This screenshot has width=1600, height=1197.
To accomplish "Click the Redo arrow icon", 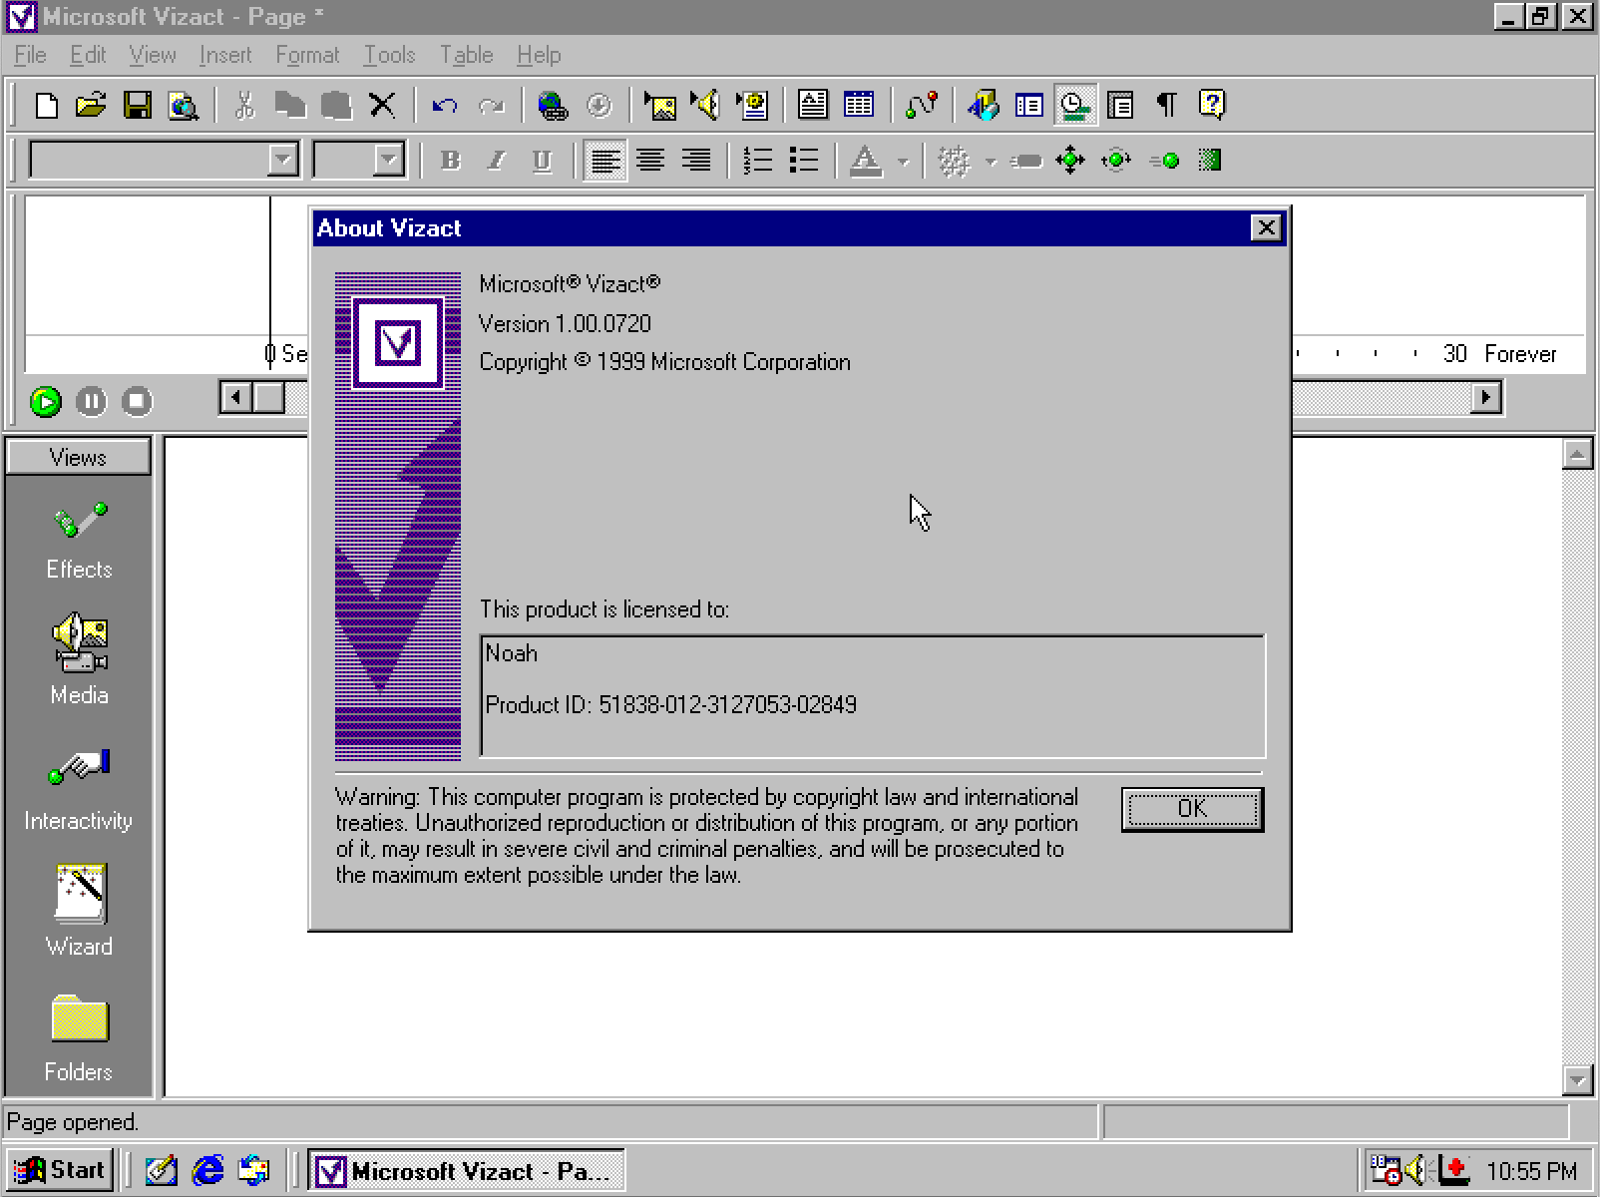I will tap(491, 105).
